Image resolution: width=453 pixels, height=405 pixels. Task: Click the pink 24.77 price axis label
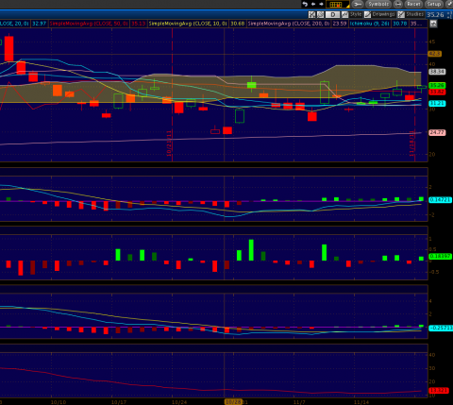pyautogui.click(x=437, y=132)
